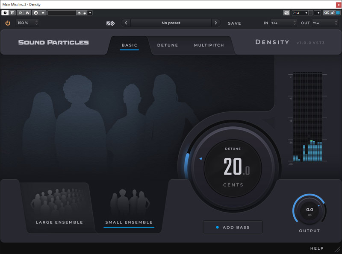The image size is (342, 254).
Task: Enable Write automation (W) button
Action: tap(27, 13)
